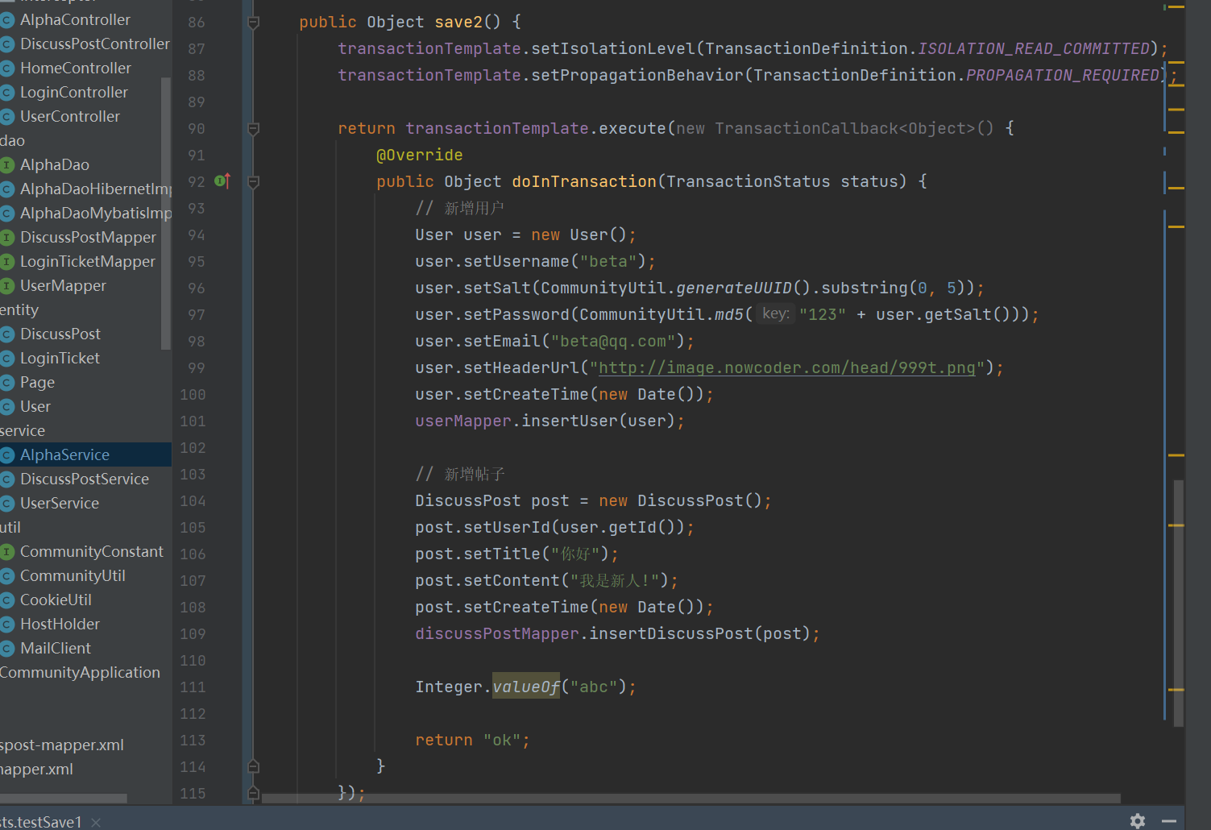Click generateUUID method call on line 96
Image resolution: width=1211 pixels, height=830 pixels.
pyautogui.click(x=734, y=288)
